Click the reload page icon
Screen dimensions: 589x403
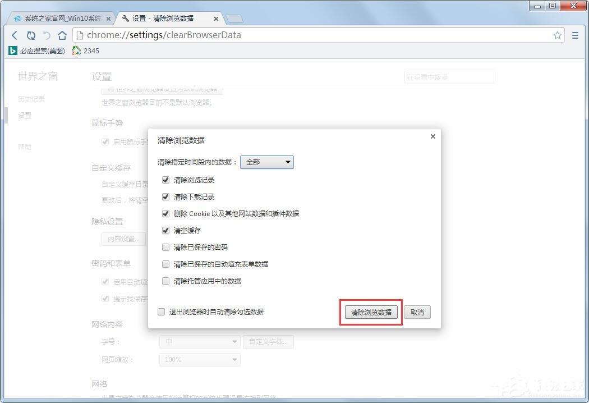point(31,35)
